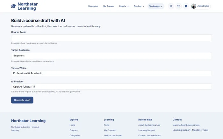Click the AI Provider field label
The image size is (223, 139).
pyautogui.click(x=17, y=82)
